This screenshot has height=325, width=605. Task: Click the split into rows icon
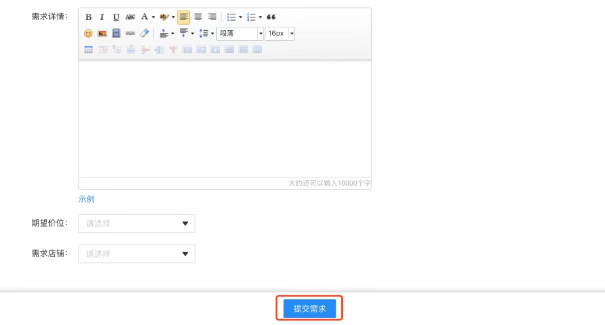243,50
